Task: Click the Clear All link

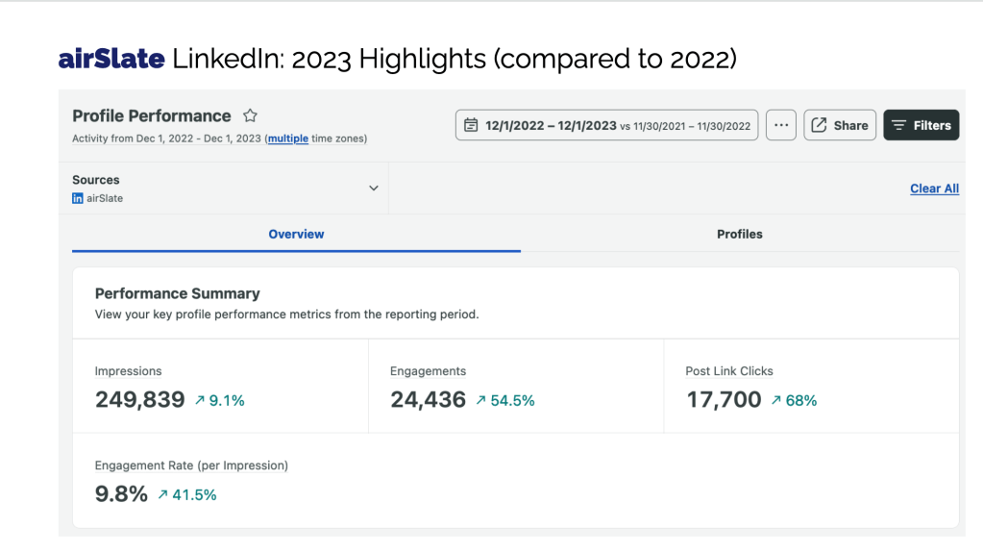Action: pyautogui.click(x=934, y=189)
